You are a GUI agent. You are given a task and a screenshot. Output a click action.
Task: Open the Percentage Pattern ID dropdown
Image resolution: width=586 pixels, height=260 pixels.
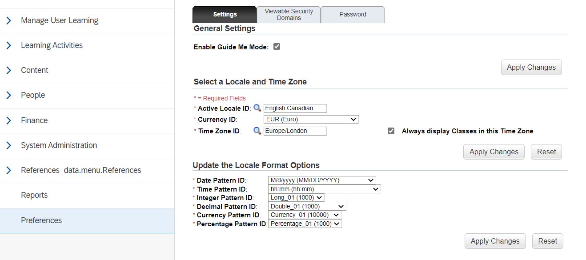[x=305, y=224]
